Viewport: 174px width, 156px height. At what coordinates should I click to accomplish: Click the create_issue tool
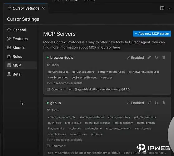pos(73,123)
